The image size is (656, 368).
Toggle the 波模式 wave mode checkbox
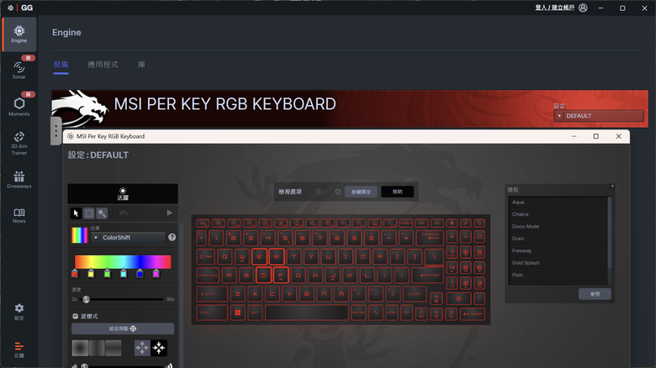pos(76,316)
